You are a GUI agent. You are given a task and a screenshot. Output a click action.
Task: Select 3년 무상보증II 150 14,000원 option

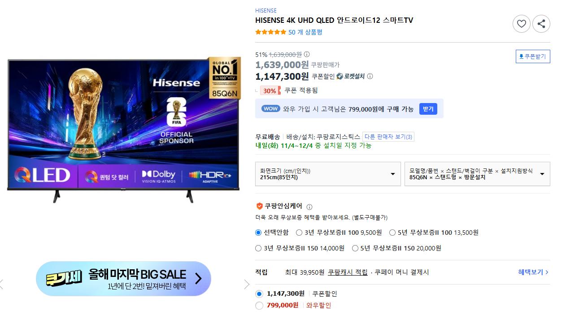300,248
